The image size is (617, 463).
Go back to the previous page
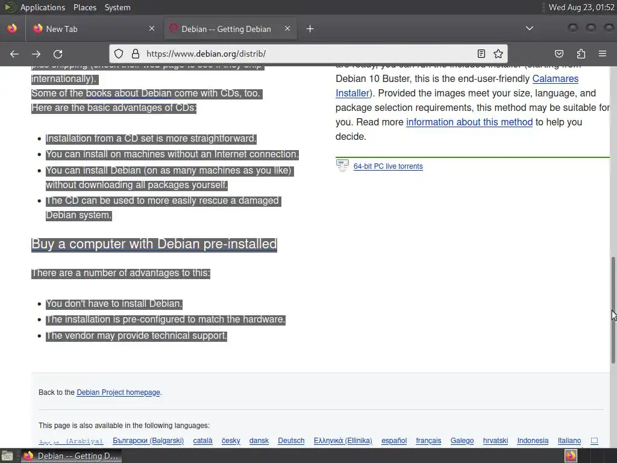pyautogui.click(x=14, y=54)
